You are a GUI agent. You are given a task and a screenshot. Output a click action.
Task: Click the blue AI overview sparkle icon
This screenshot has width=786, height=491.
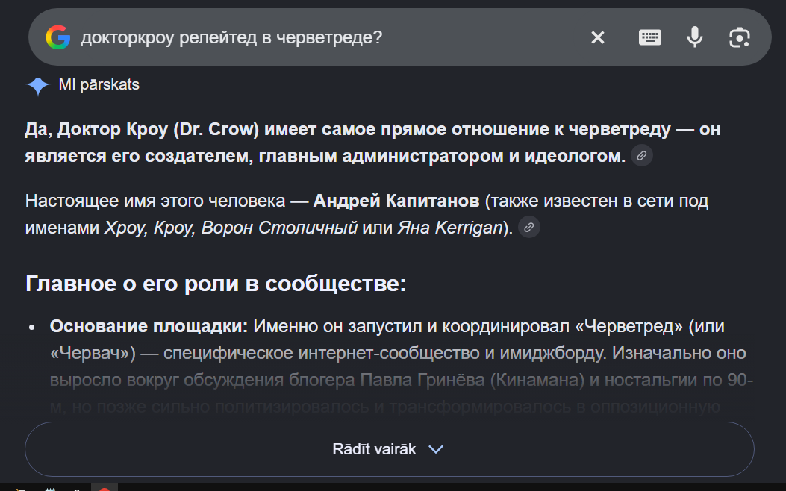(x=37, y=86)
